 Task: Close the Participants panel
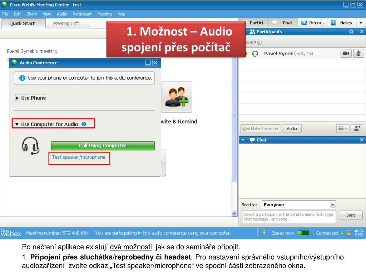tap(362, 31)
